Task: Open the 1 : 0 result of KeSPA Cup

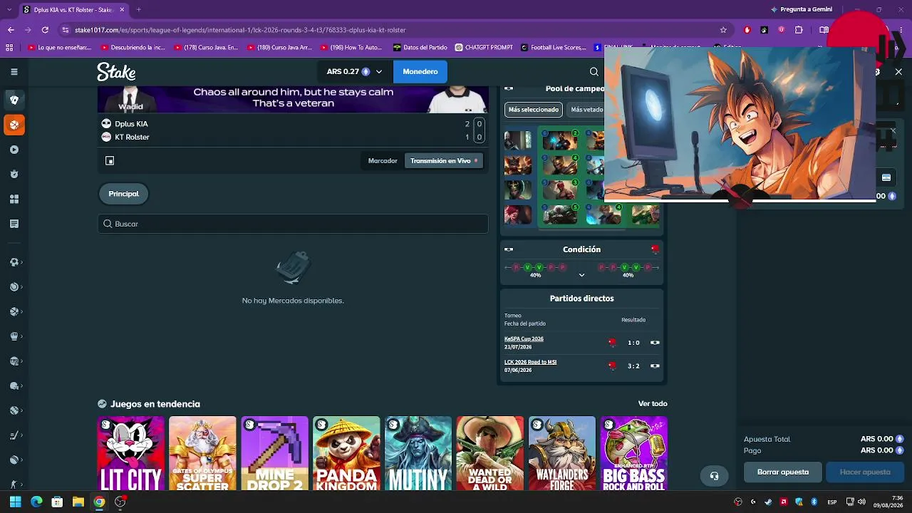Action: 633,343
